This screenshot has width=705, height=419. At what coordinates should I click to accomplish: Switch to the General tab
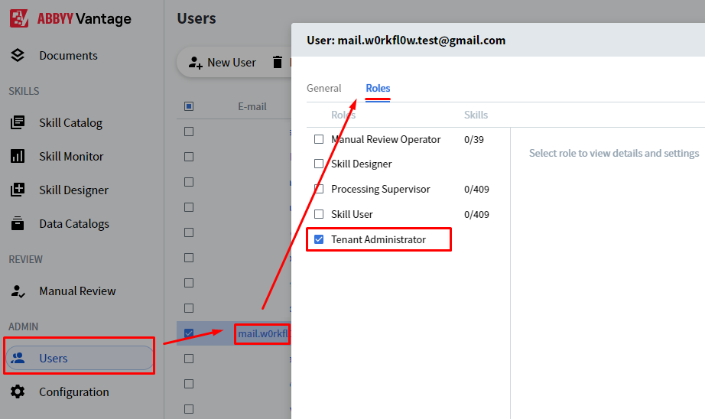pyautogui.click(x=323, y=88)
